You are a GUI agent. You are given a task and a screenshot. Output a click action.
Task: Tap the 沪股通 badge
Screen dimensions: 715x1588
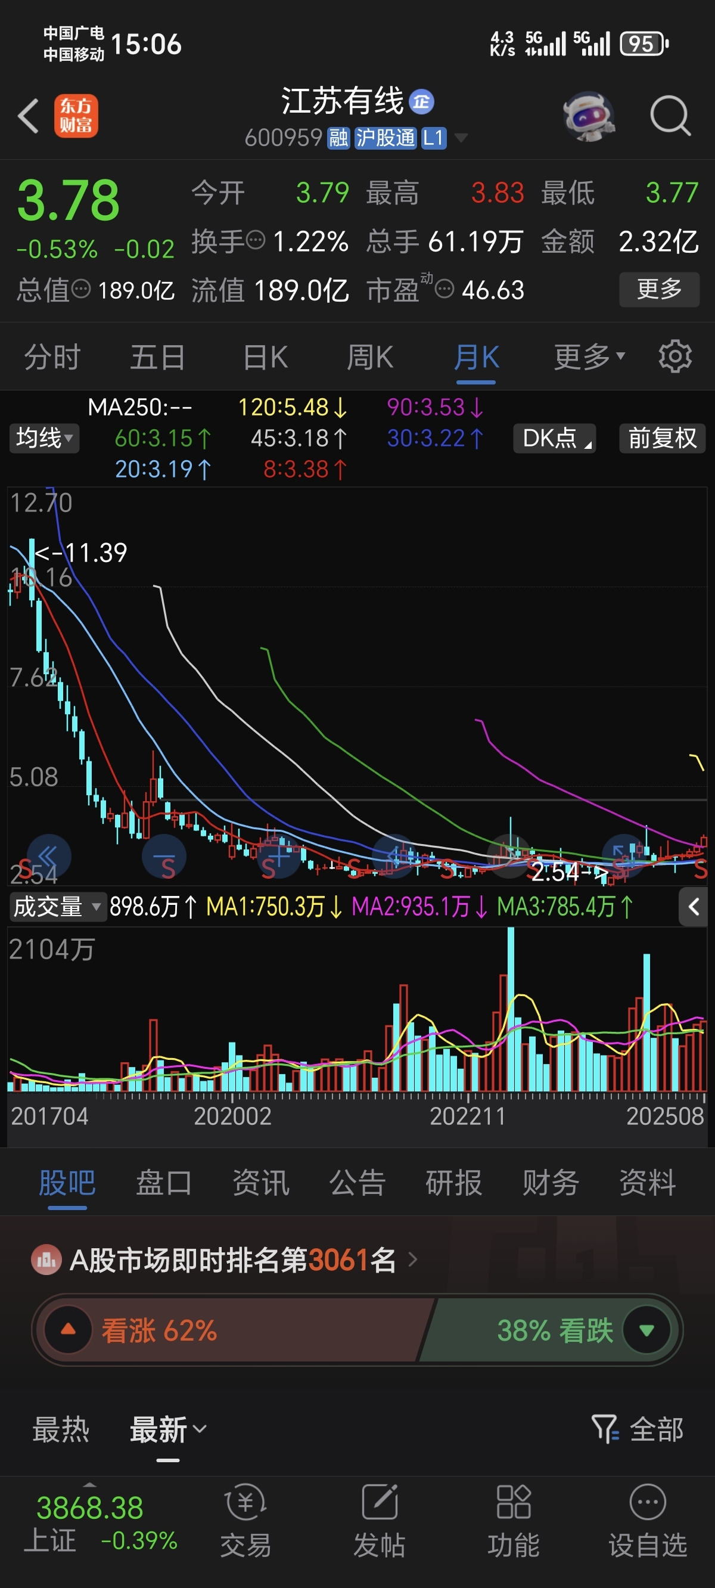[x=386, y=138]
